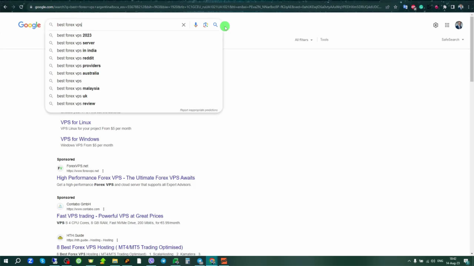Open Telegram from the taskbar
The width and height of the screenshot is (474, 266).
coord(163,261)
